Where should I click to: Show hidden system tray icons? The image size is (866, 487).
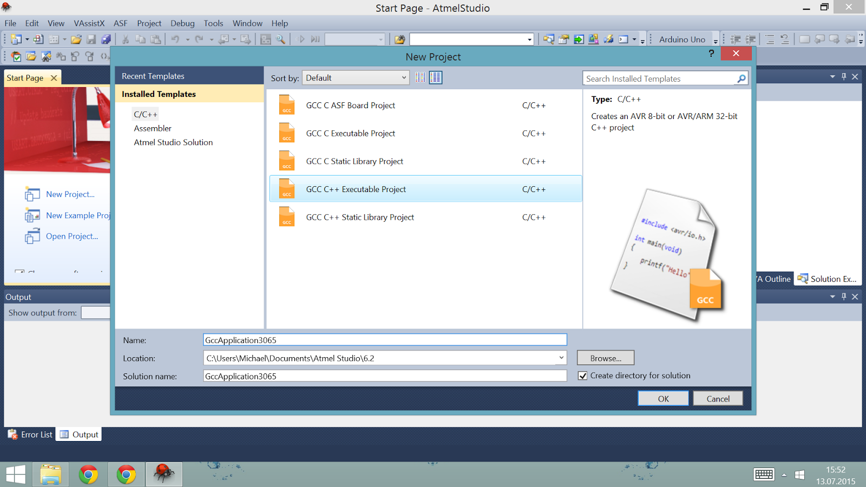(784, 475)
